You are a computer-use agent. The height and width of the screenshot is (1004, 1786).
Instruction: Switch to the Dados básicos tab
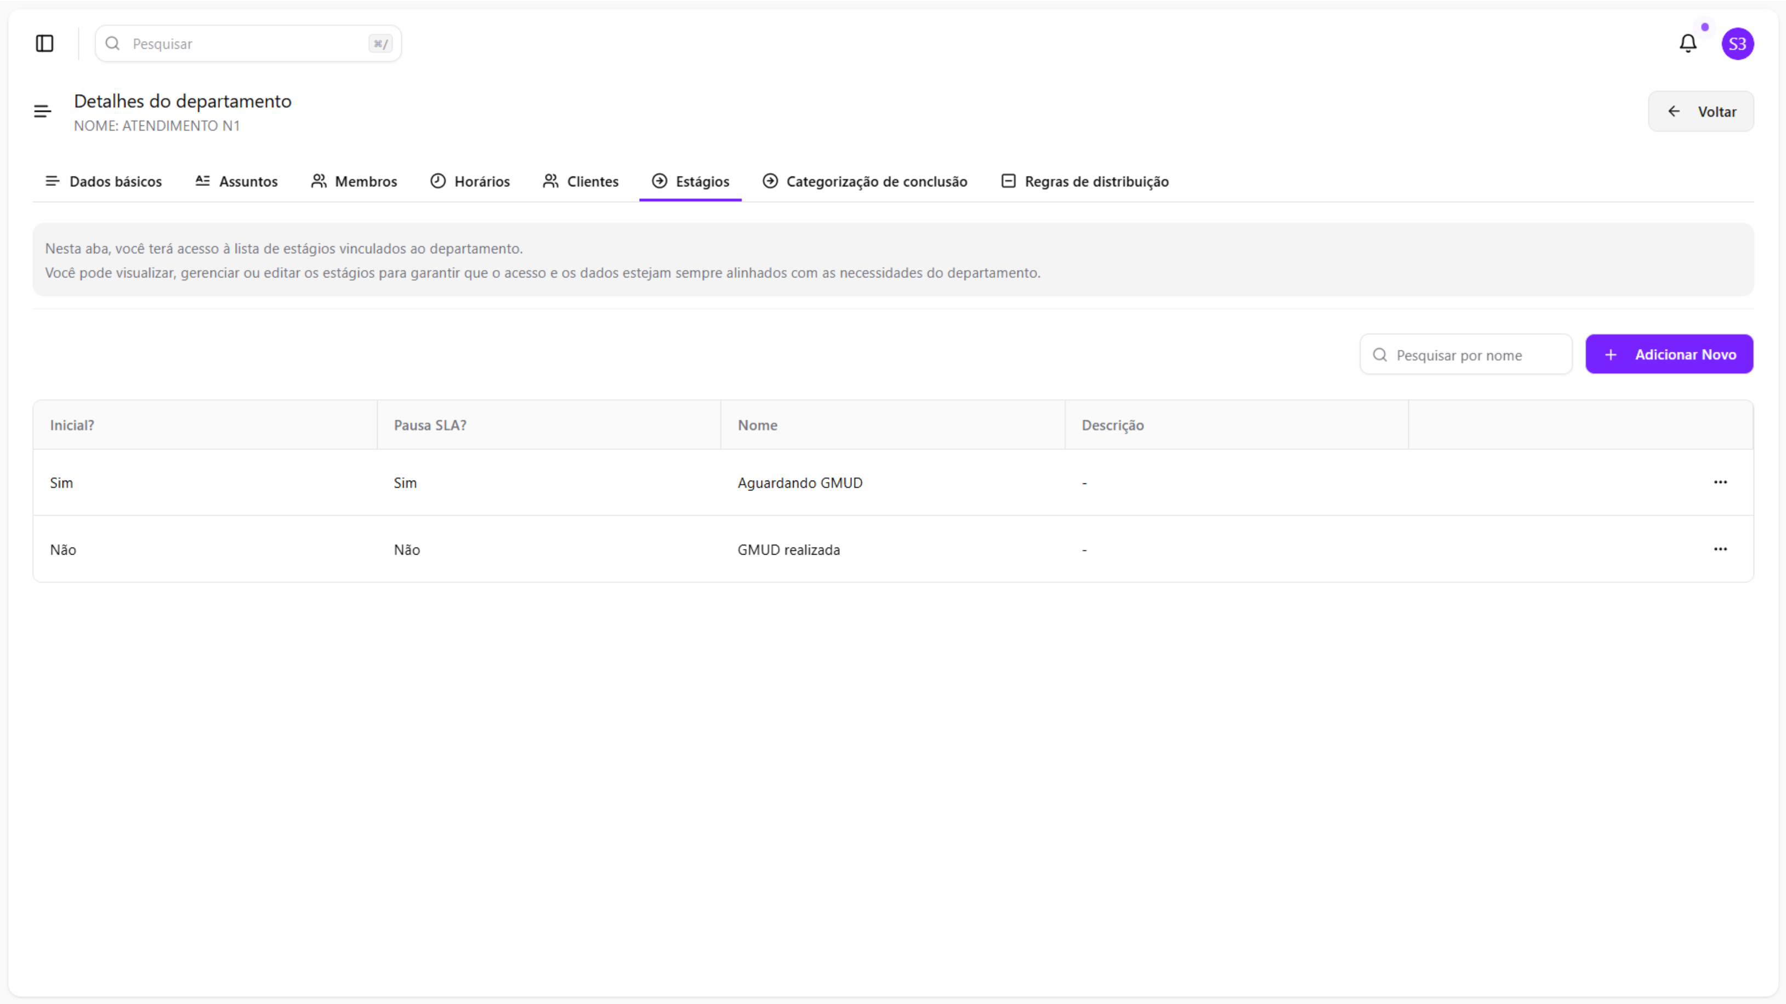(x=103, y=181)
